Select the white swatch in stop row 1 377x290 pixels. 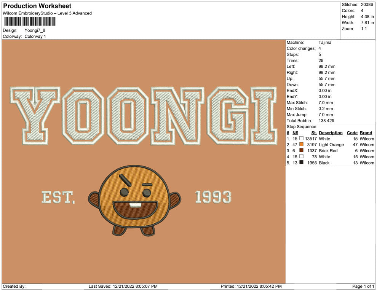coord(301,139)
